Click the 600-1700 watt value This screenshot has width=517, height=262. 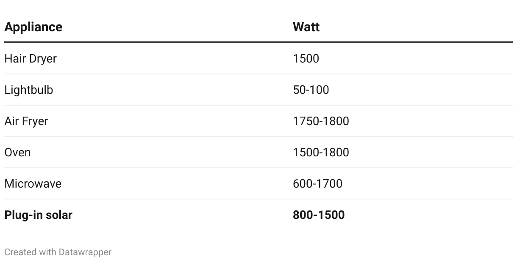tap(317, 183)
